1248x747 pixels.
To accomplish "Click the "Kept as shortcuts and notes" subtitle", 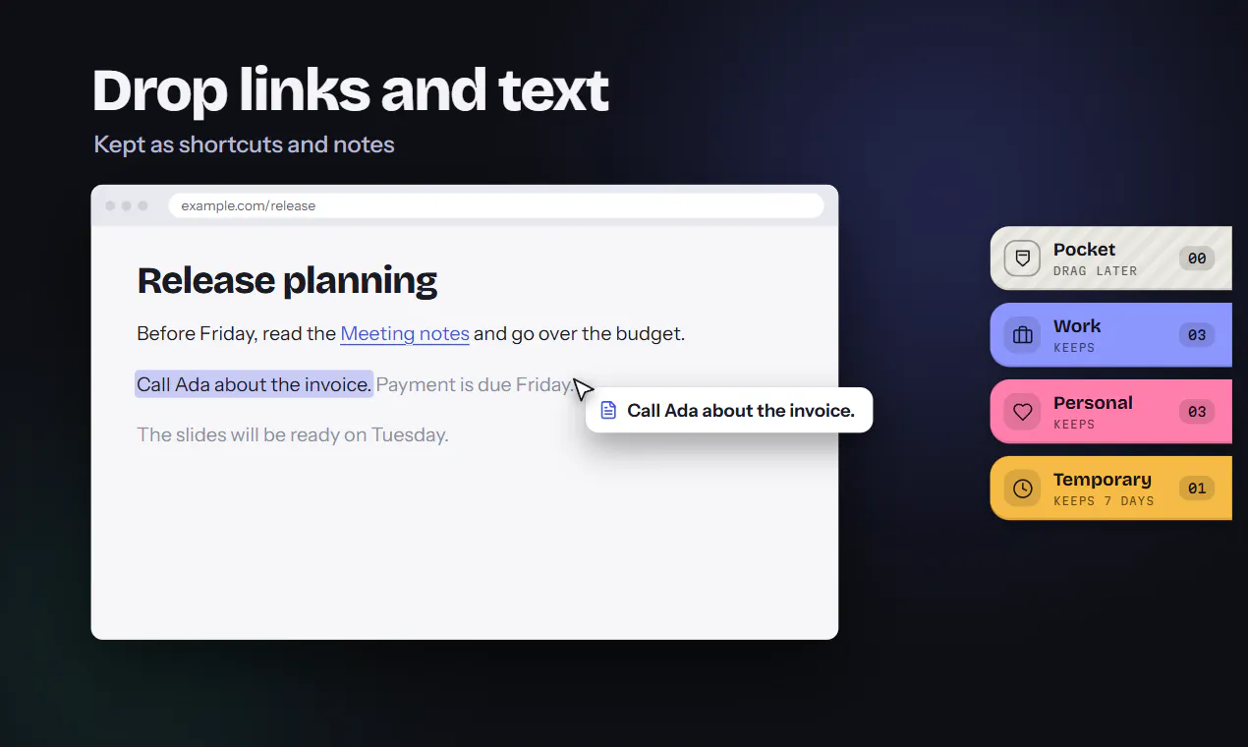I will pos(244,144).
